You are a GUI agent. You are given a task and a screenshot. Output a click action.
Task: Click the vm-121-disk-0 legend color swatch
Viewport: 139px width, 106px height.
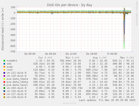click(4, 73)
